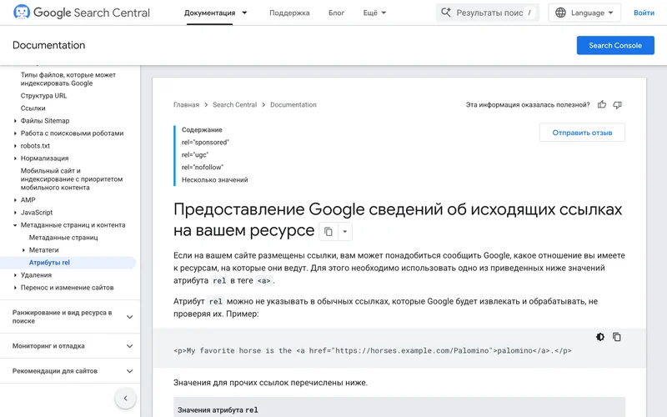Open Типы файлов sidebar item
The image size is (667, 417).
point(68,79)
